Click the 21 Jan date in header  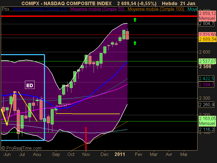[188, 4]
